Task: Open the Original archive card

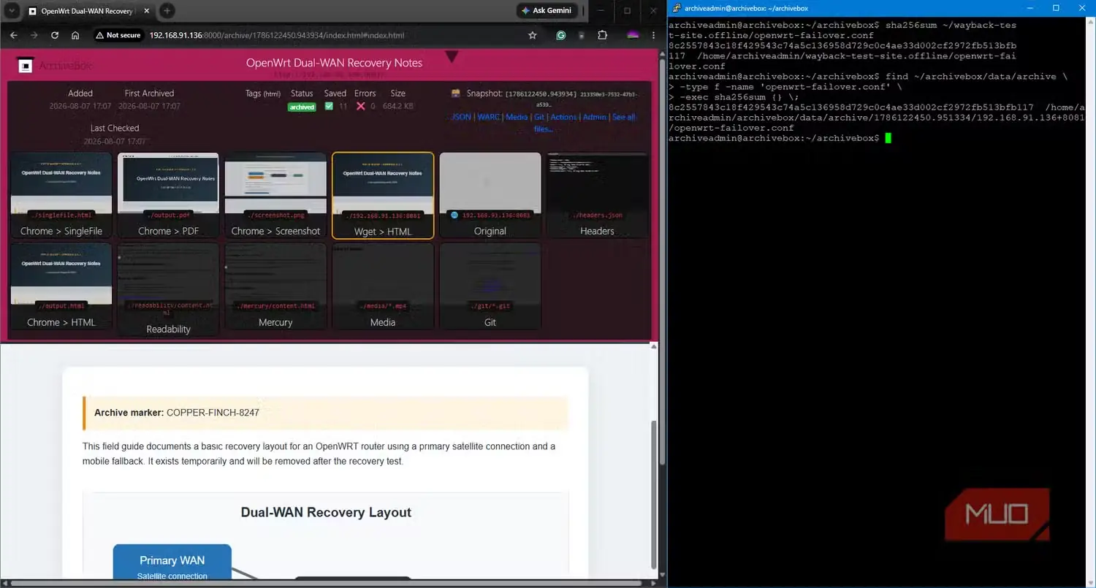Action: pyautogui.click(x=490, y=195)
